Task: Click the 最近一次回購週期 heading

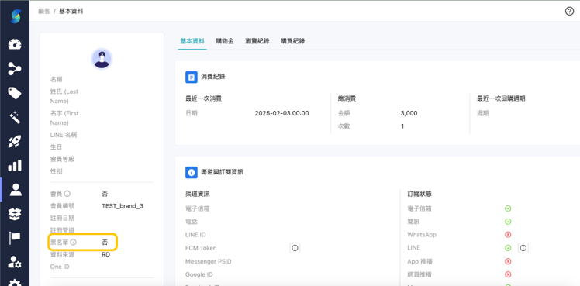Action: tap(501, 98)
